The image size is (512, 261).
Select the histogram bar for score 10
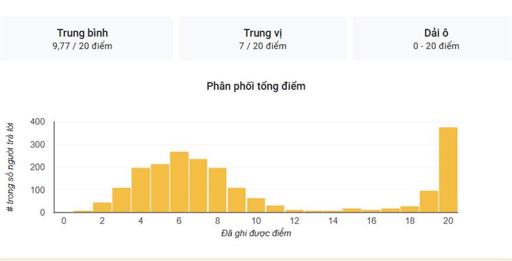(256, 205)
